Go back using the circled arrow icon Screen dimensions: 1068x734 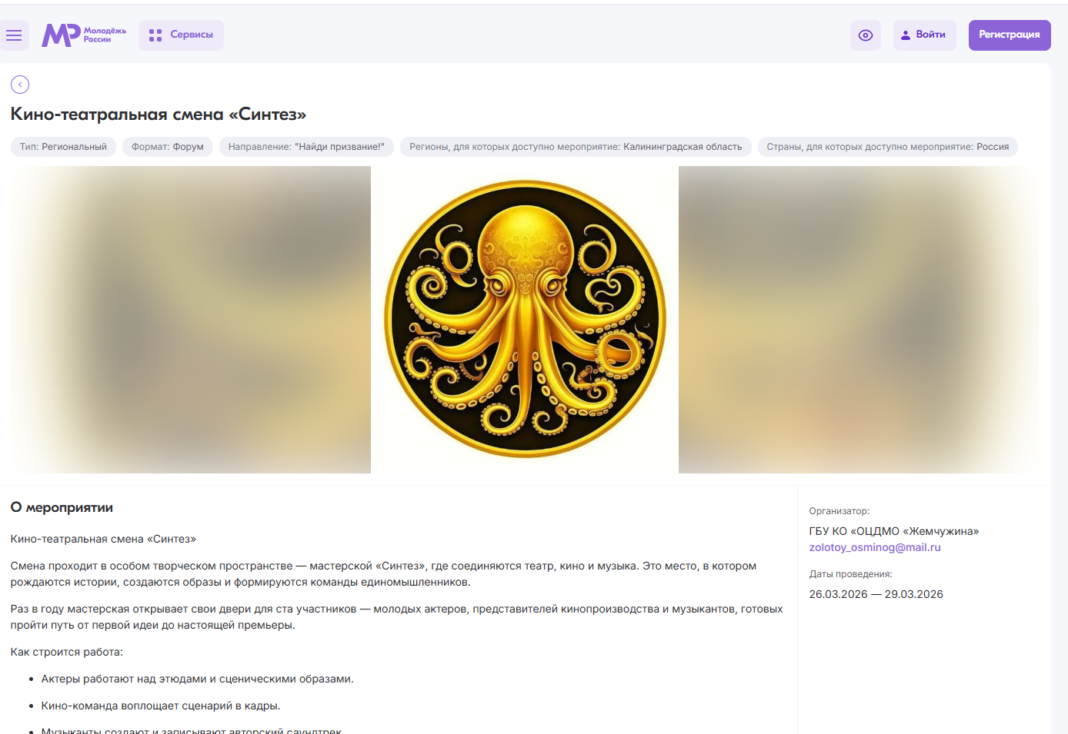pos(20,85)
